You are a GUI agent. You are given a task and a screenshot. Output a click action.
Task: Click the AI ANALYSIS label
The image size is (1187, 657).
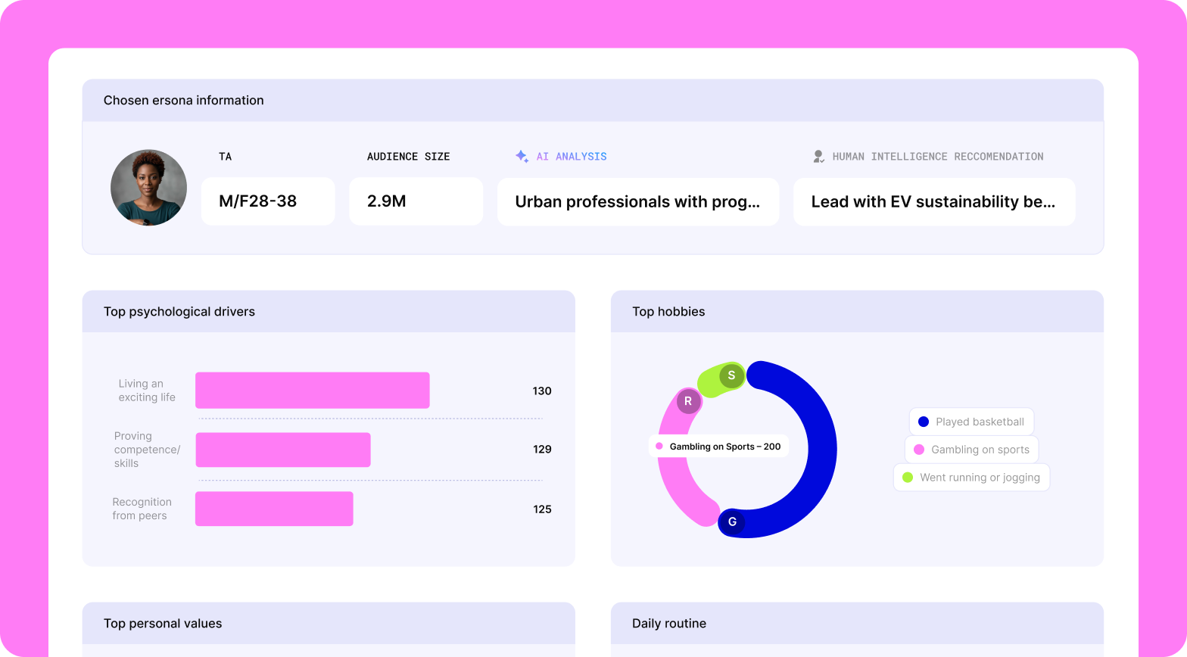pos(572,157)
